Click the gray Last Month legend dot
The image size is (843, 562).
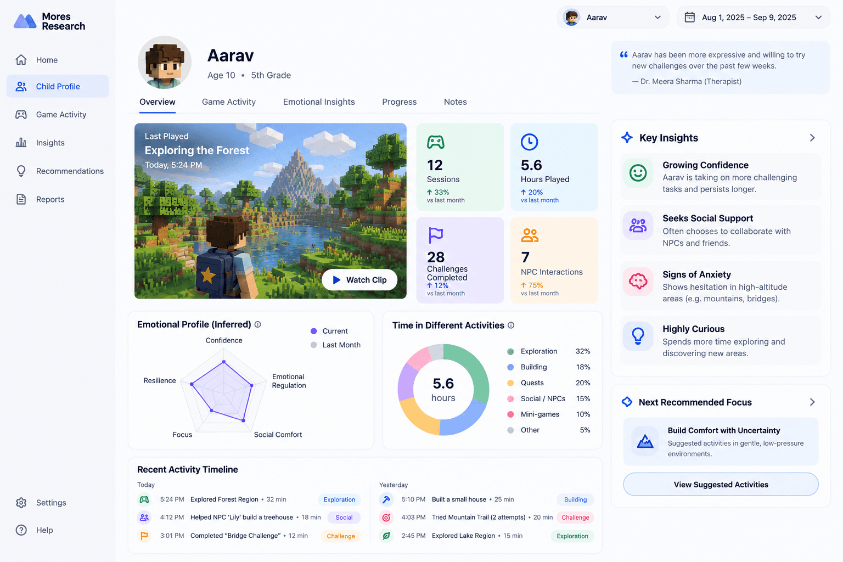click(x=314, y=345)
